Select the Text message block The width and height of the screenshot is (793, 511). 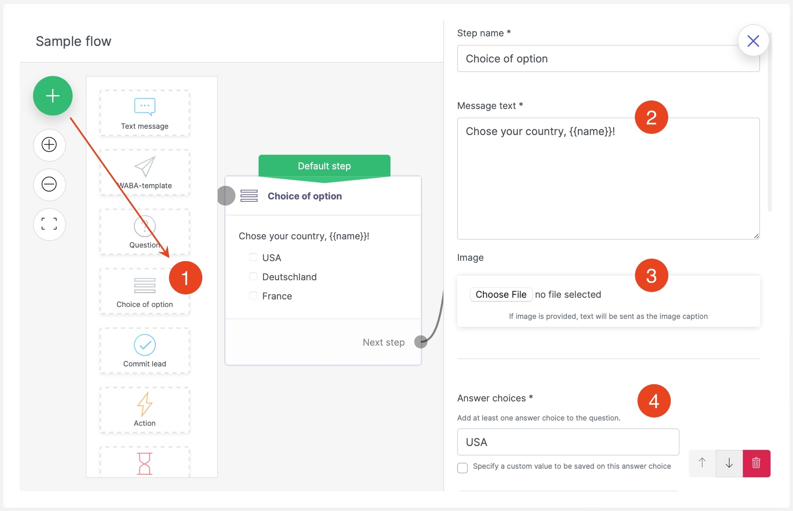(x=145, y=113)
